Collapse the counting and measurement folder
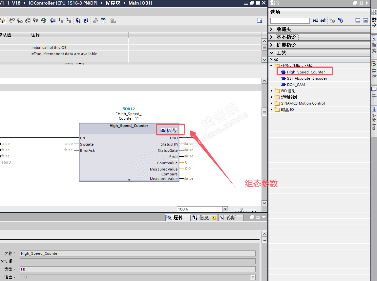 [x=271, y=66]
